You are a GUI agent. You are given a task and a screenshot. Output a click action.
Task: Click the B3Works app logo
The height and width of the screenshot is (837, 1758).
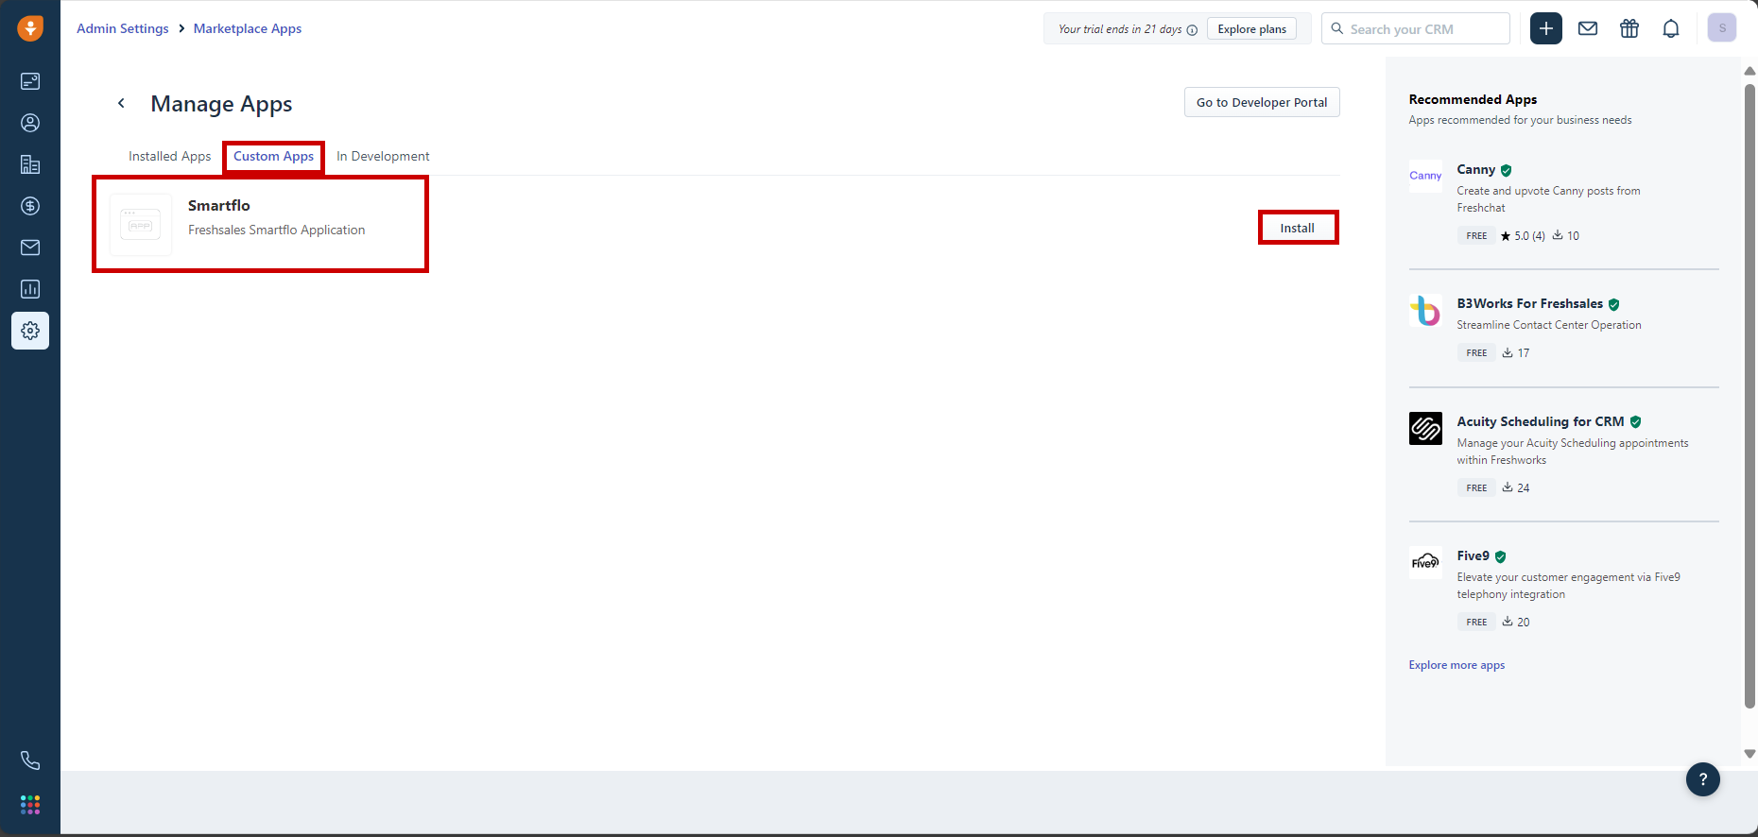[x=1425, y=310]
